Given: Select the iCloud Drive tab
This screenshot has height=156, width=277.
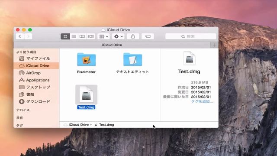Looking at the screenshot, I should pyautogui.click(x=112, y=45).
